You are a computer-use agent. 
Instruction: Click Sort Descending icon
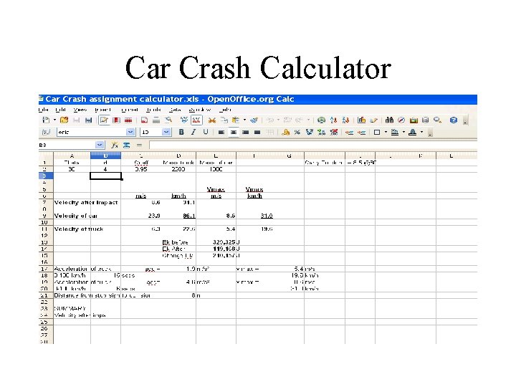[345, 120]
